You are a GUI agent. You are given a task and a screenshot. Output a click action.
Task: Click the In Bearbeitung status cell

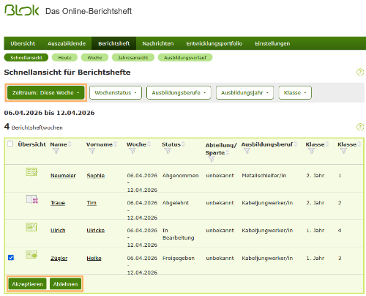tap(178, 234)
